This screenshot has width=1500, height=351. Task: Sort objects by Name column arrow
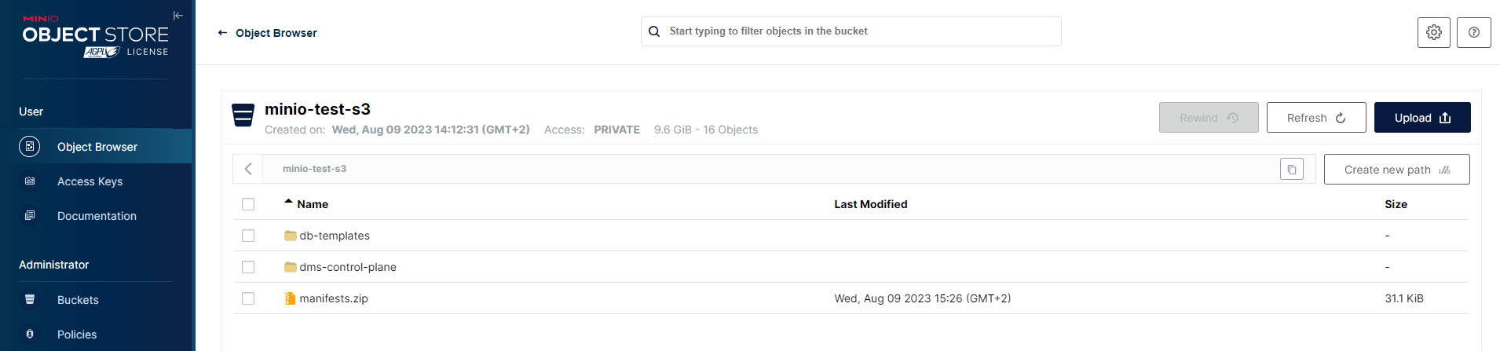click(x=288, y=203)
